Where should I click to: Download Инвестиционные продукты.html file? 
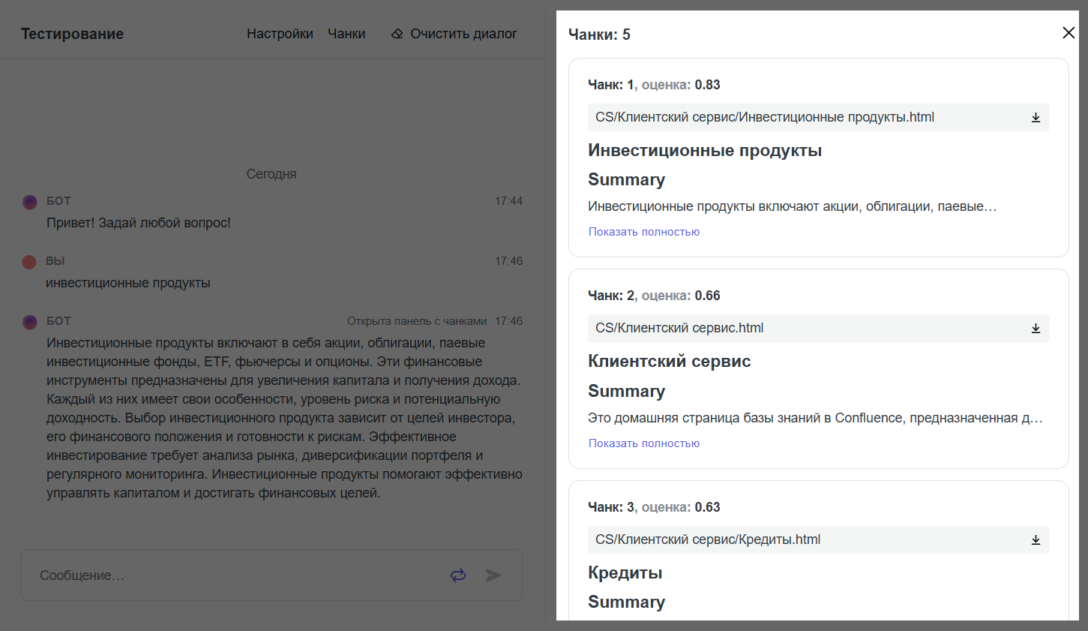point(1036,118)
